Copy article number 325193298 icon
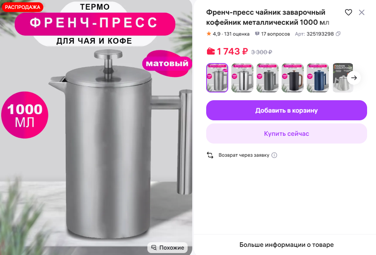376x255 pixels. click(338, 34)
